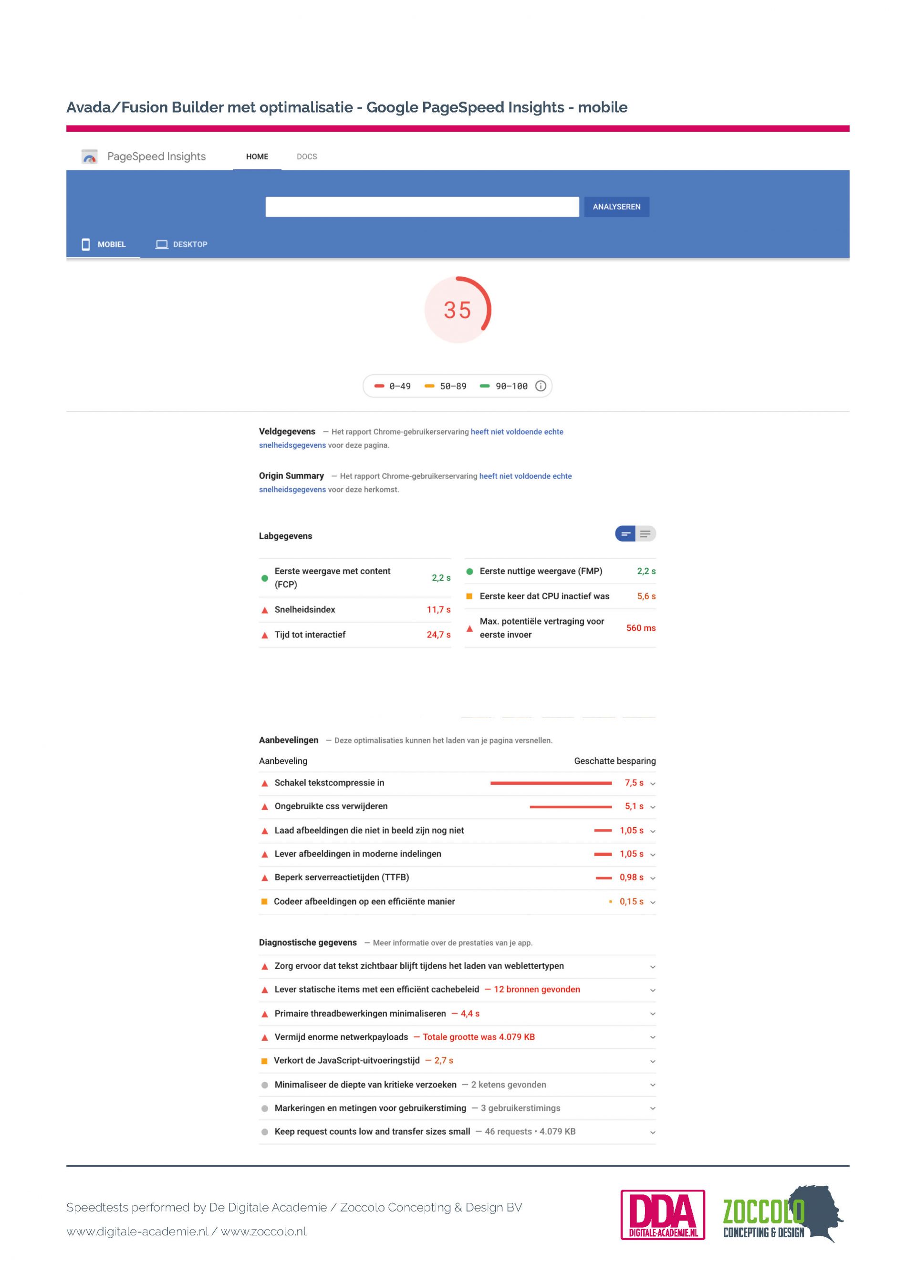The width and height of the screenshot is (916, 1285).
Task: Expand 'Codeer afbeeldingen op een efficiënte manier'
Action: [458, 902]
